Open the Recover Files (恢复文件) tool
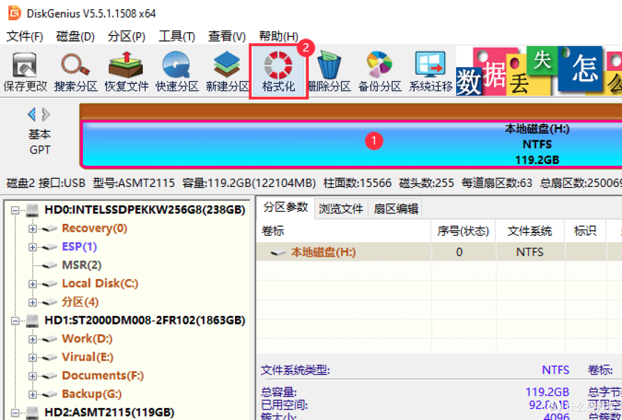This screenshot has height=420, width=622. point(126,72)
